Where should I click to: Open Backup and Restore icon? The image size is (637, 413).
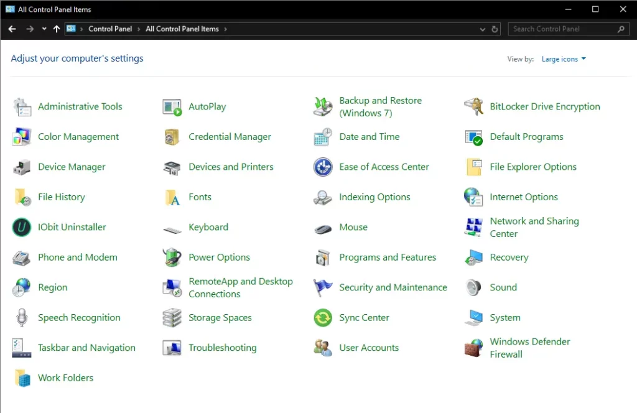[323, 107]
